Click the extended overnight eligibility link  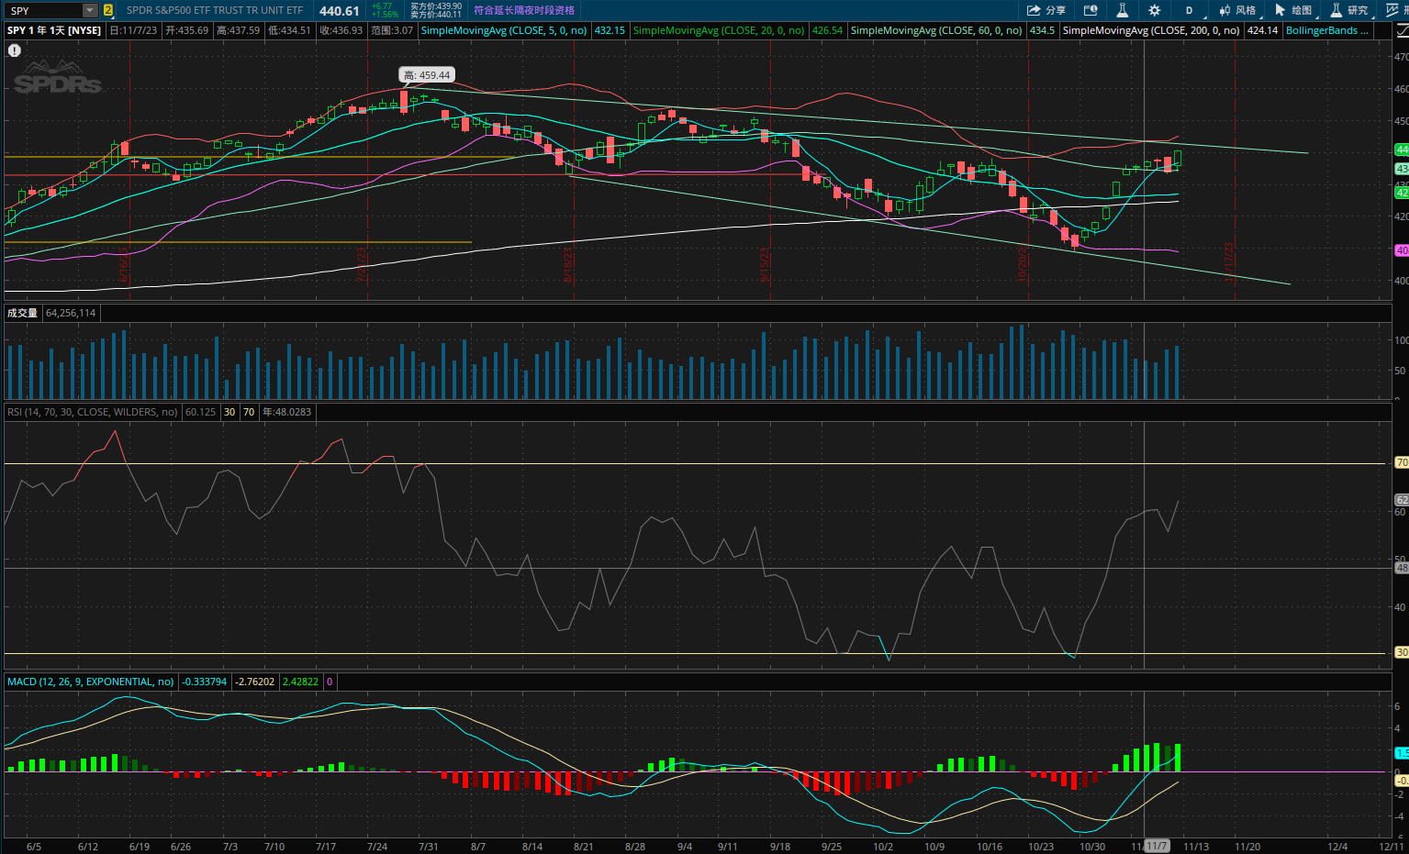coord(524,10)
